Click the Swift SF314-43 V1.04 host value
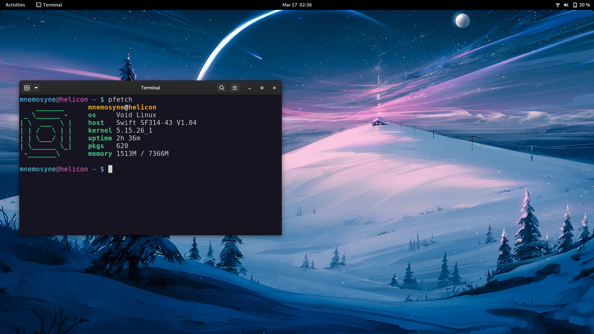Viewport: 594px width, 334px height. pyautogui.click(x=156, y=123)
